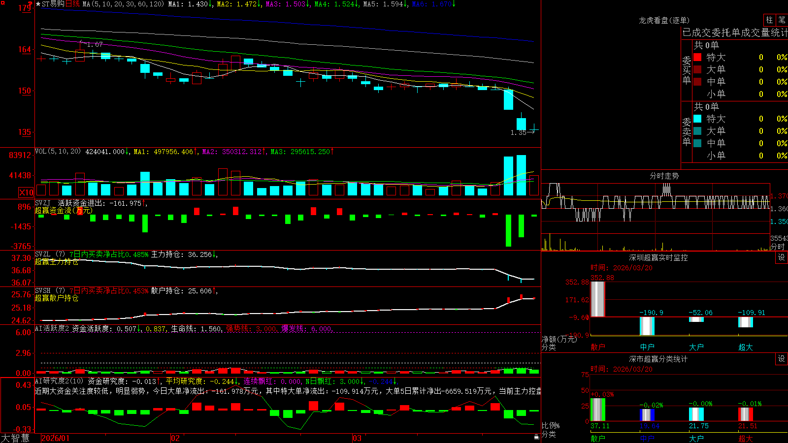Click the star icon beside ST易购
This screenshot has height=443, width=788.
pos(38,4)
